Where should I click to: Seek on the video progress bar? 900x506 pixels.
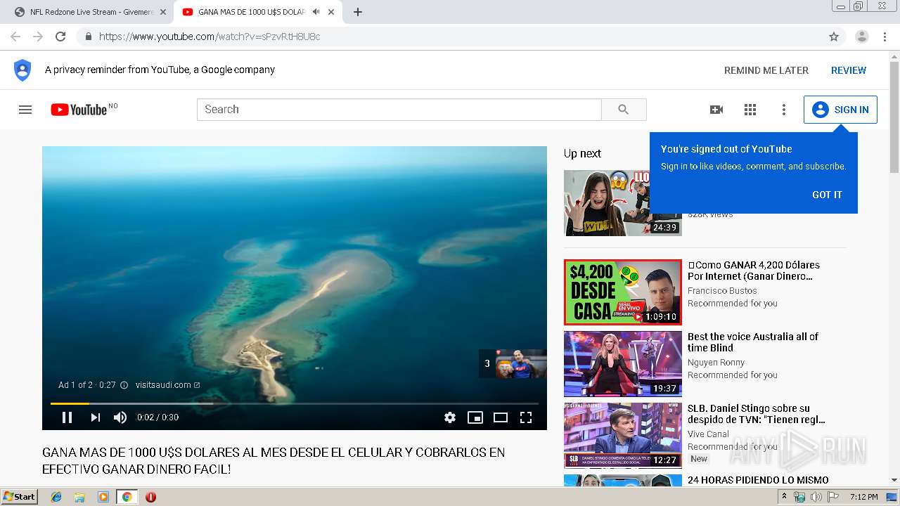(x=295, y=403)
